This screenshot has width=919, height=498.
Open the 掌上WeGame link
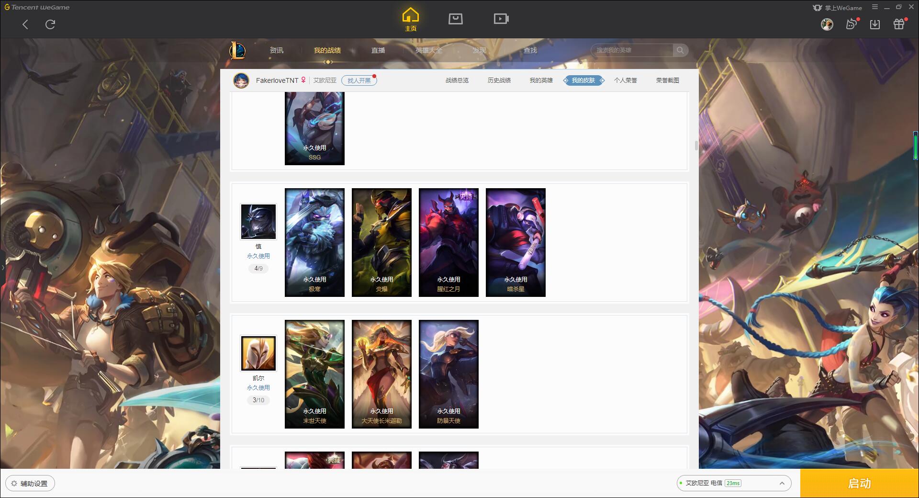[837, 8]
